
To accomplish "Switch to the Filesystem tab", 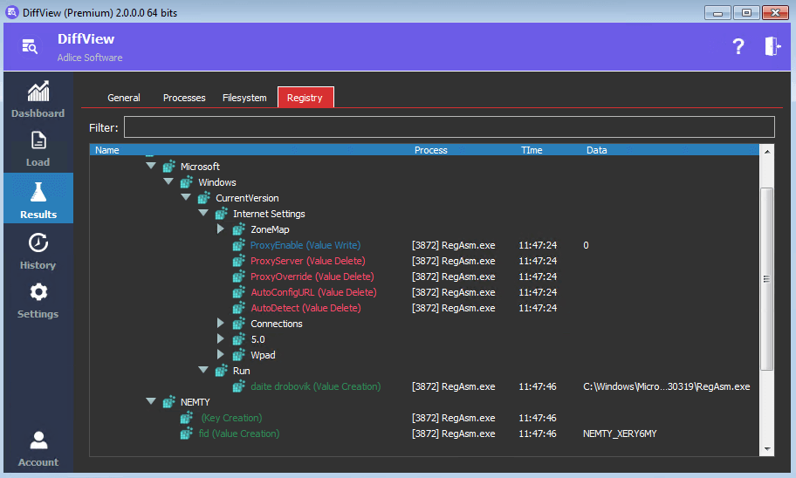I will (x=244, y=98).
